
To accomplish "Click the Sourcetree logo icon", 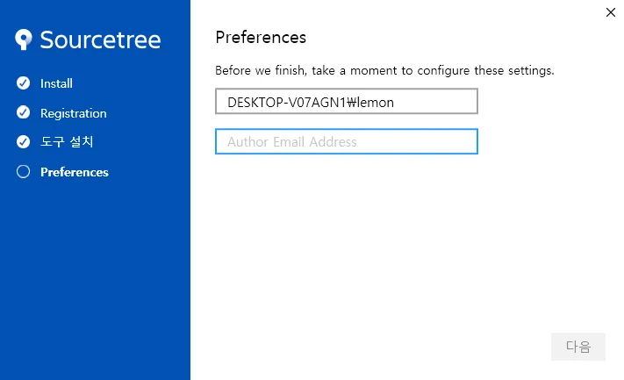I will tap(24, 39).
